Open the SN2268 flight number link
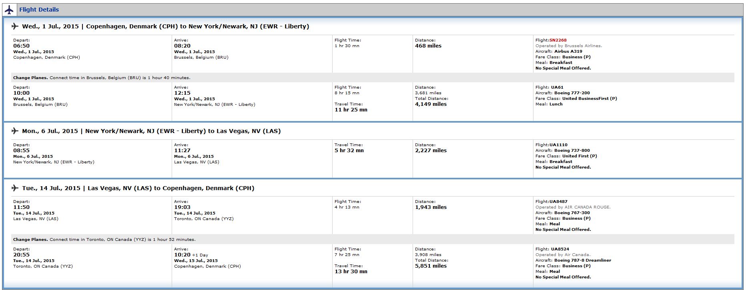Image resolution: width=746 pixels, height=290 pixels. (558, 40)
